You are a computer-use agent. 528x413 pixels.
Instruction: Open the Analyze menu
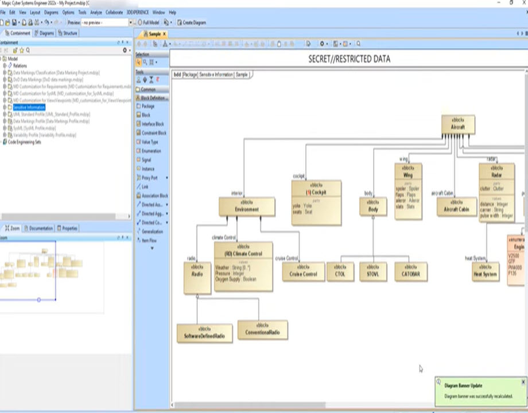tap(96, 12)
